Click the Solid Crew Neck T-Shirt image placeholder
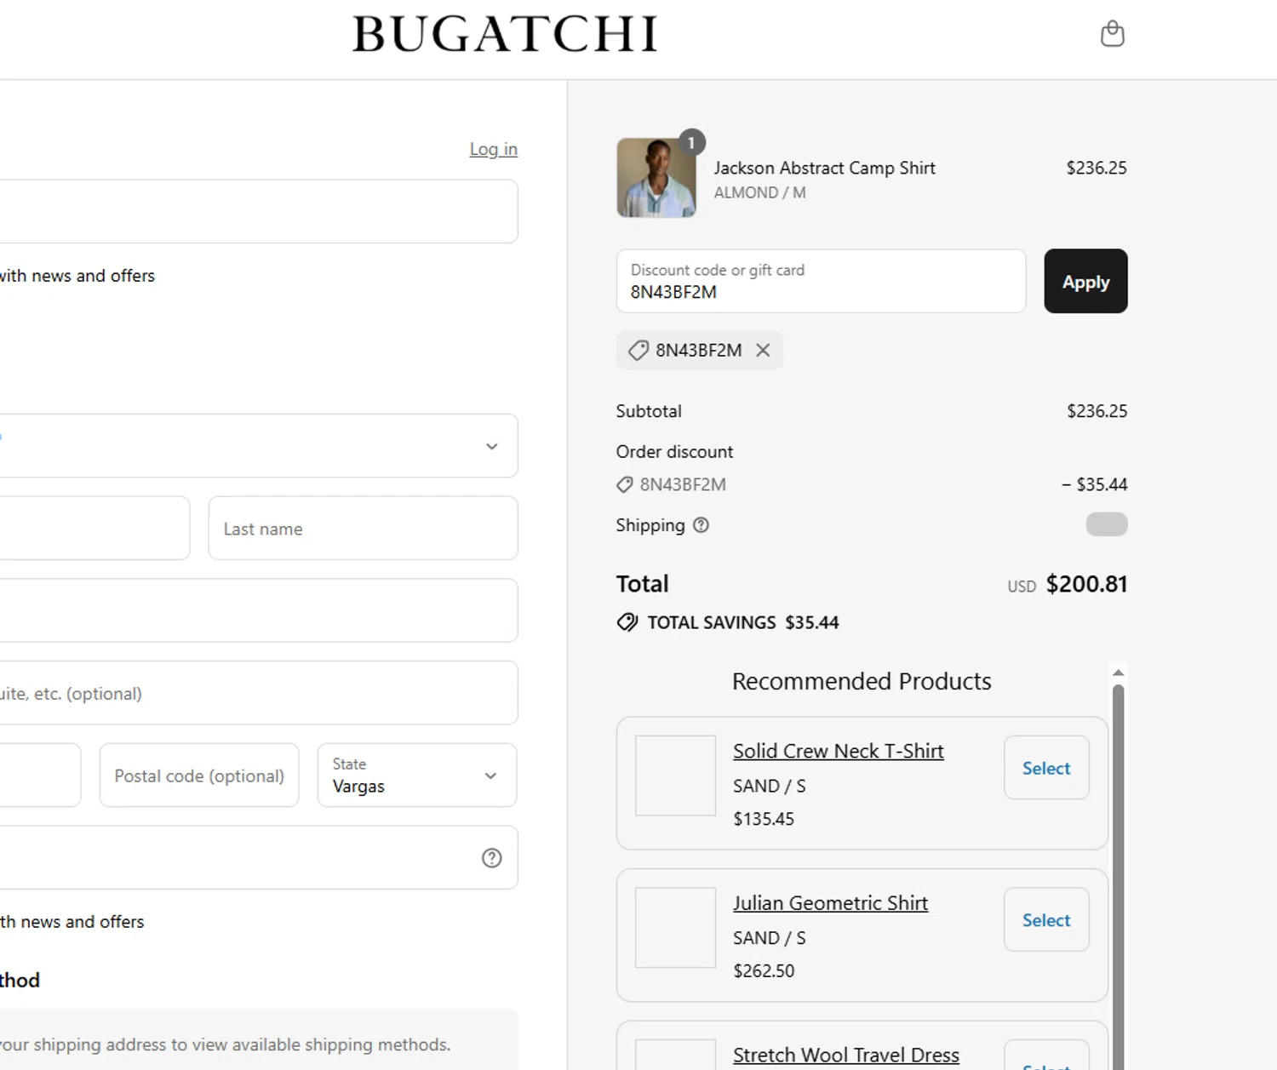Image resolution: width=1277 pixels, height=1070 pixels. (x=675, y=775)
